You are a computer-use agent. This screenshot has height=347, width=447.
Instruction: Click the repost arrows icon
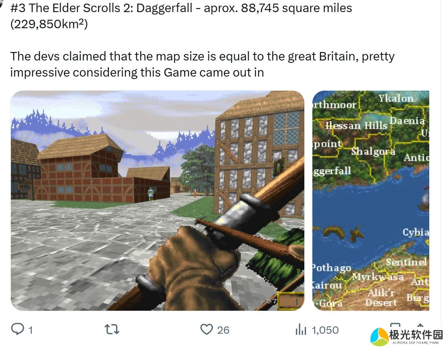[112, 329]
